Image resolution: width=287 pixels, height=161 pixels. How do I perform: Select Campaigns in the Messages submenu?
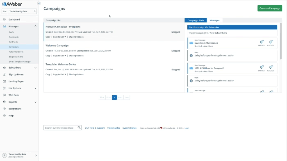[14, 47]
